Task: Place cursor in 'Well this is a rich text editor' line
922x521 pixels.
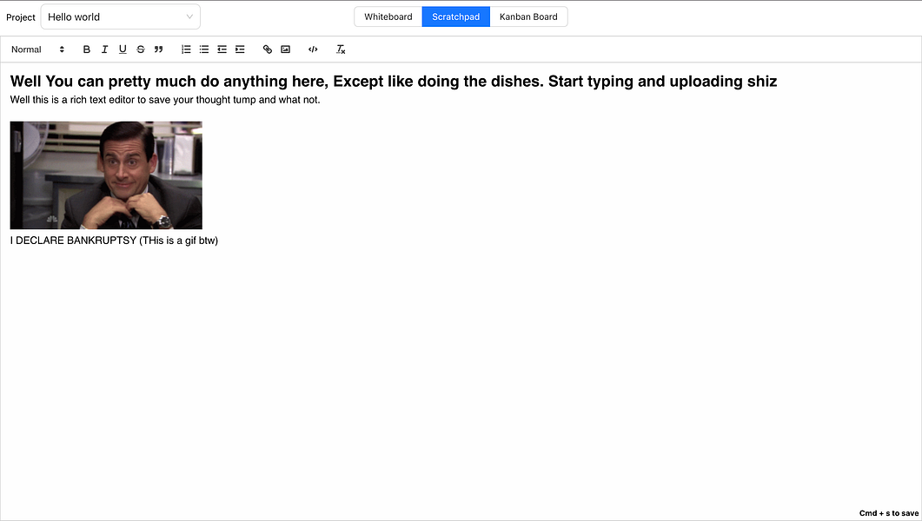Action: [165, 100]
